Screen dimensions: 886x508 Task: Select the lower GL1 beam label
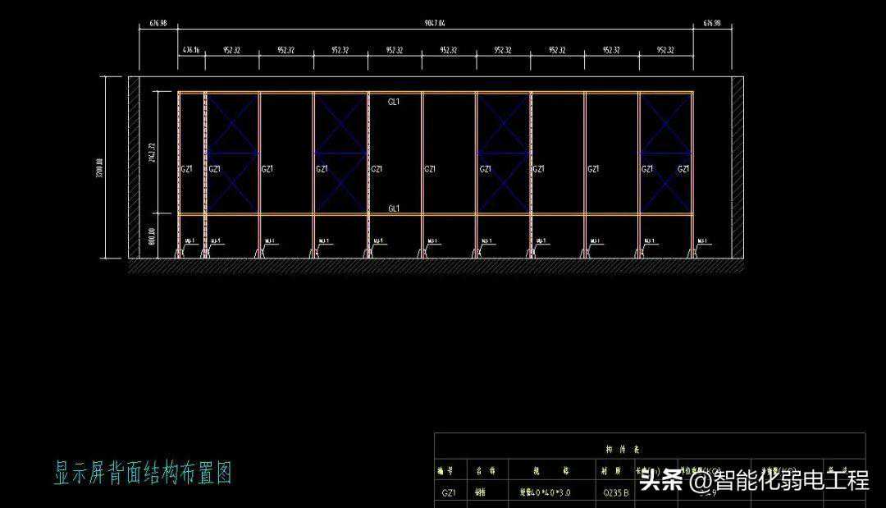point(395,209)
